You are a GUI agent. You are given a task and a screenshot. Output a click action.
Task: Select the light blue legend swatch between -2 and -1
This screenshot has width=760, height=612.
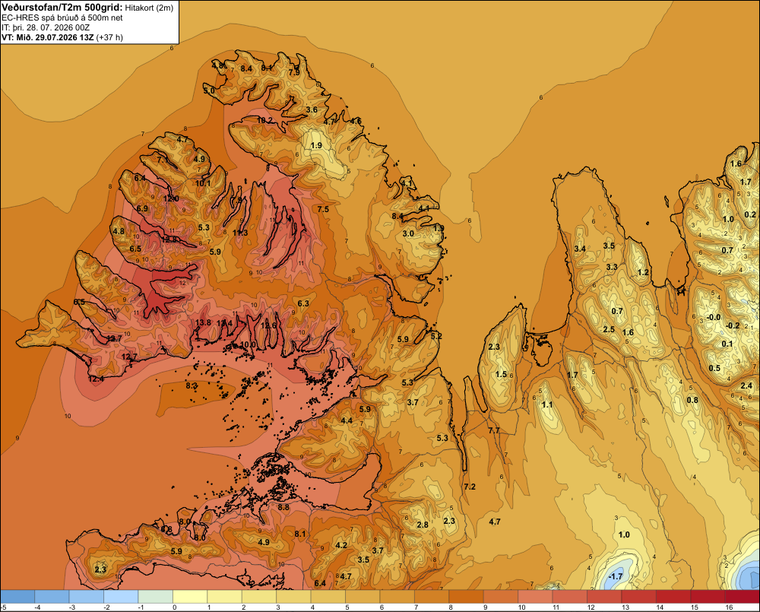coord(121,596)
